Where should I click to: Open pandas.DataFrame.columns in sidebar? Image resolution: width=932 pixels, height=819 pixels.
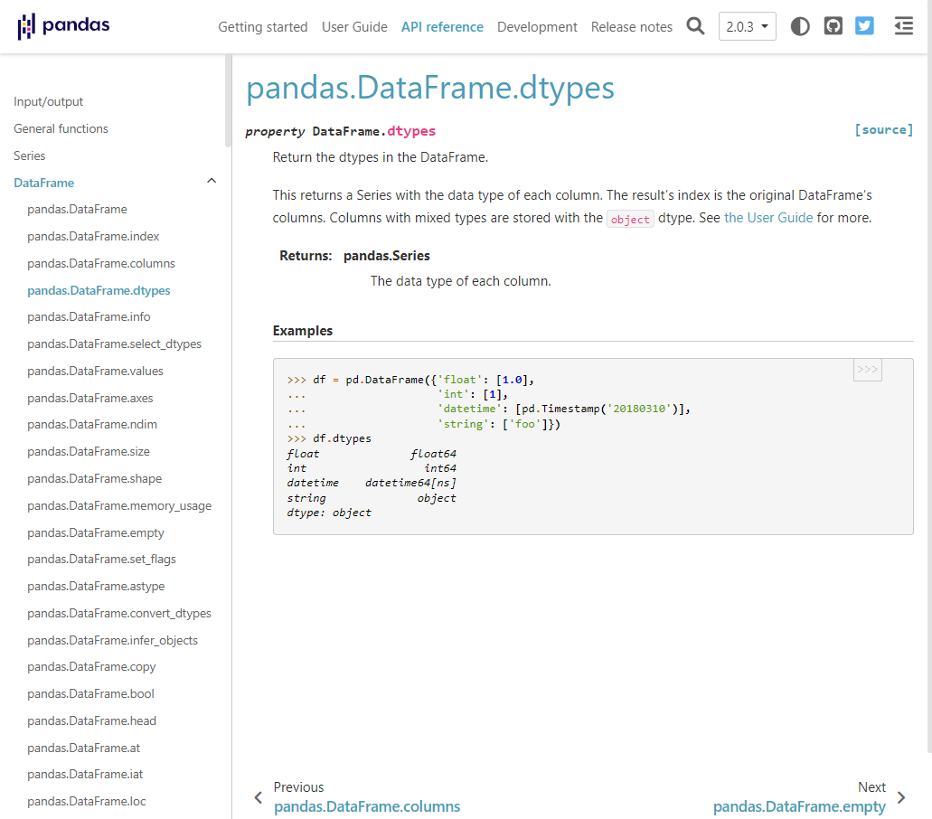[101, 263]
